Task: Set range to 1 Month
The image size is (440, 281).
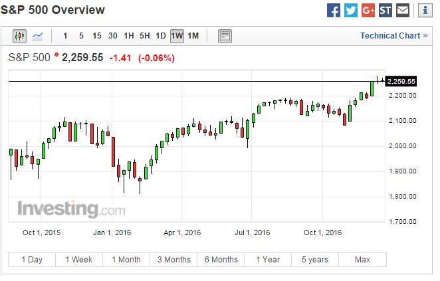Action: pos(126,260)
